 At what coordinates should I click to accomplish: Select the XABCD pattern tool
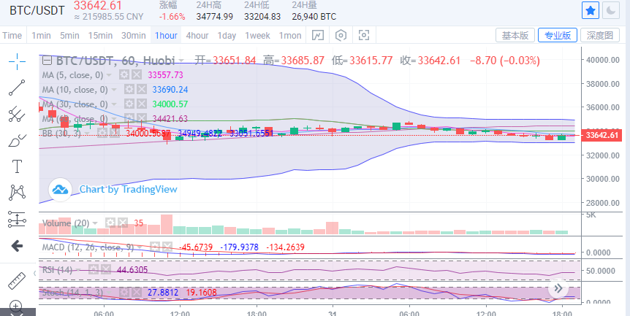(17, 193)
